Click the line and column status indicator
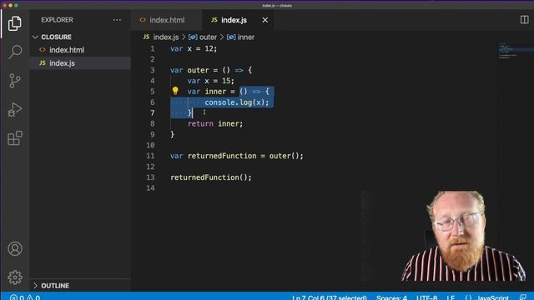534x300 pixels. pyautogui.click(x=329, y=297)
